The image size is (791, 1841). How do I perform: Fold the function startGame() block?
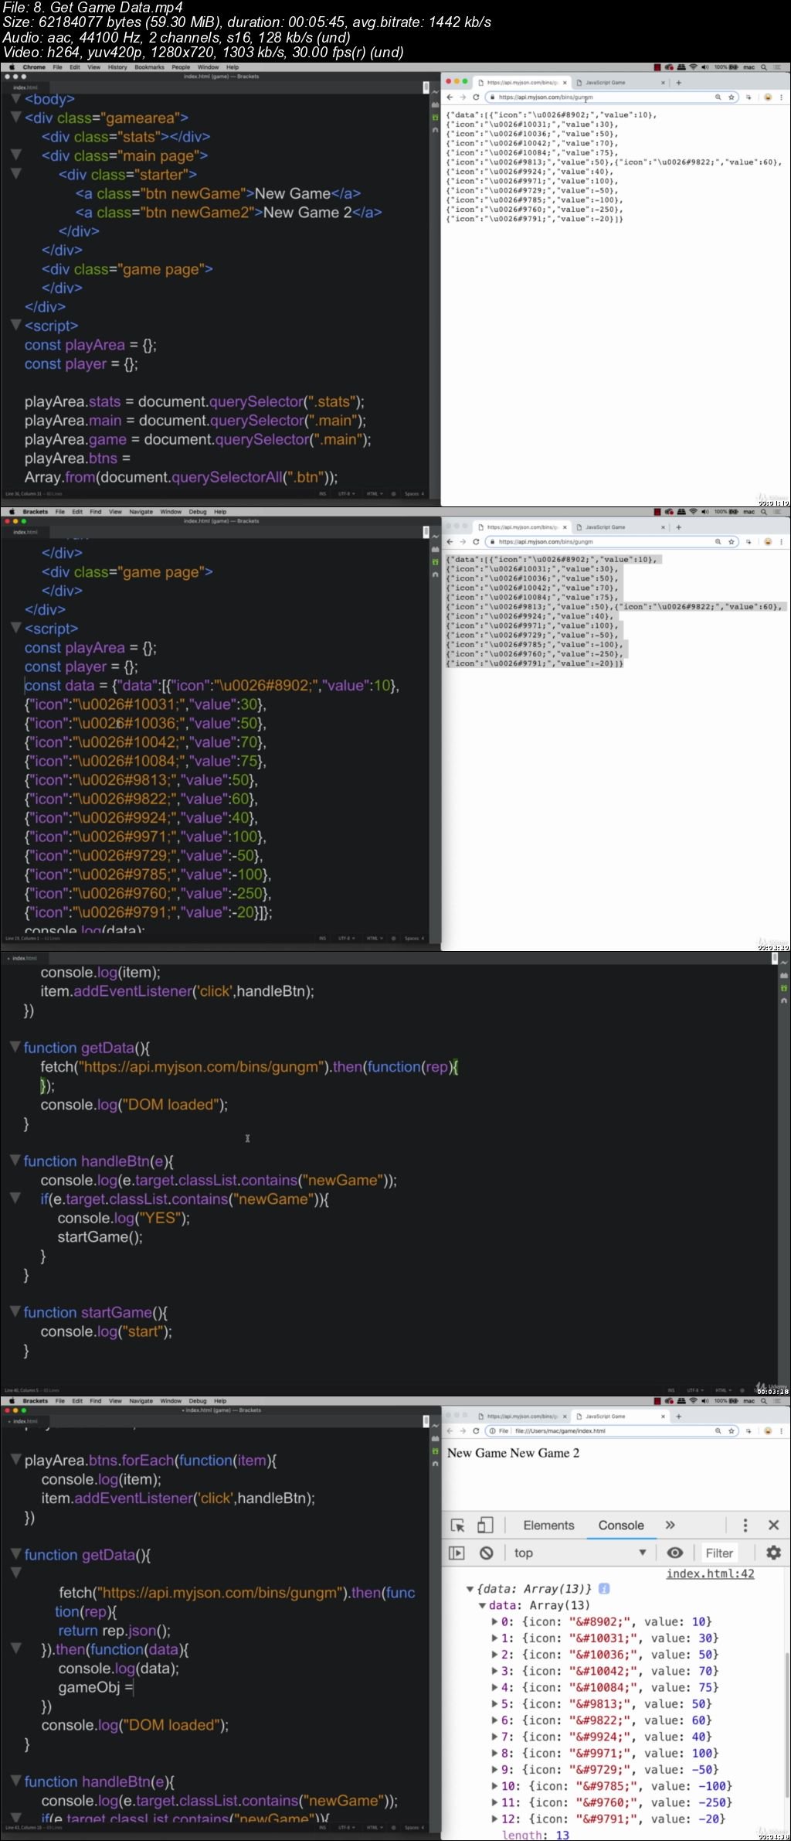(x=15, y=1311)
